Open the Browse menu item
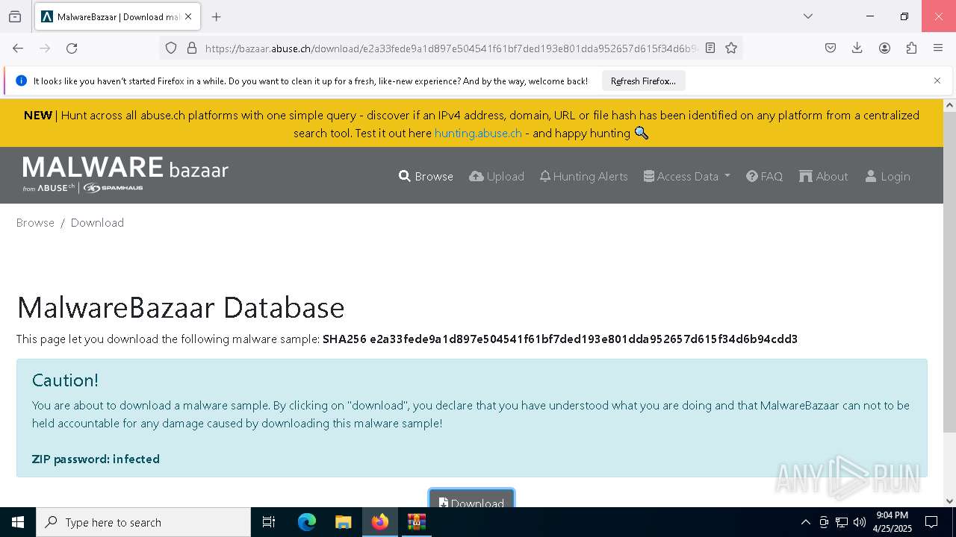The width and height of the screenshot is (956, 537). (426, 176)
